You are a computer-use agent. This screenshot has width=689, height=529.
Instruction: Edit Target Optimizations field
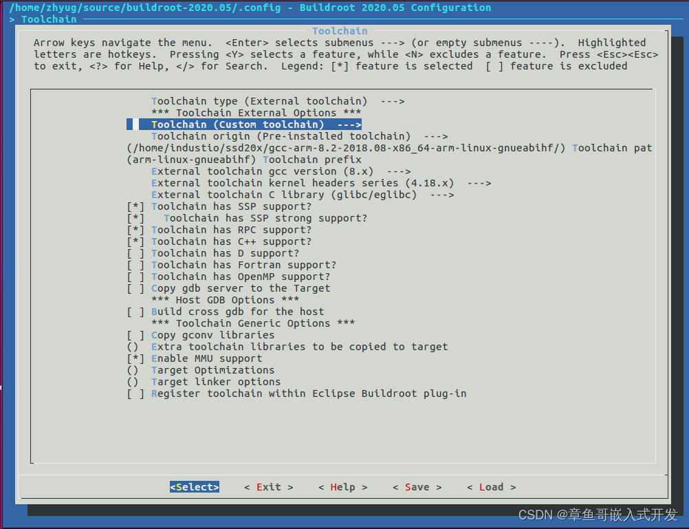[x=200, y=370]
